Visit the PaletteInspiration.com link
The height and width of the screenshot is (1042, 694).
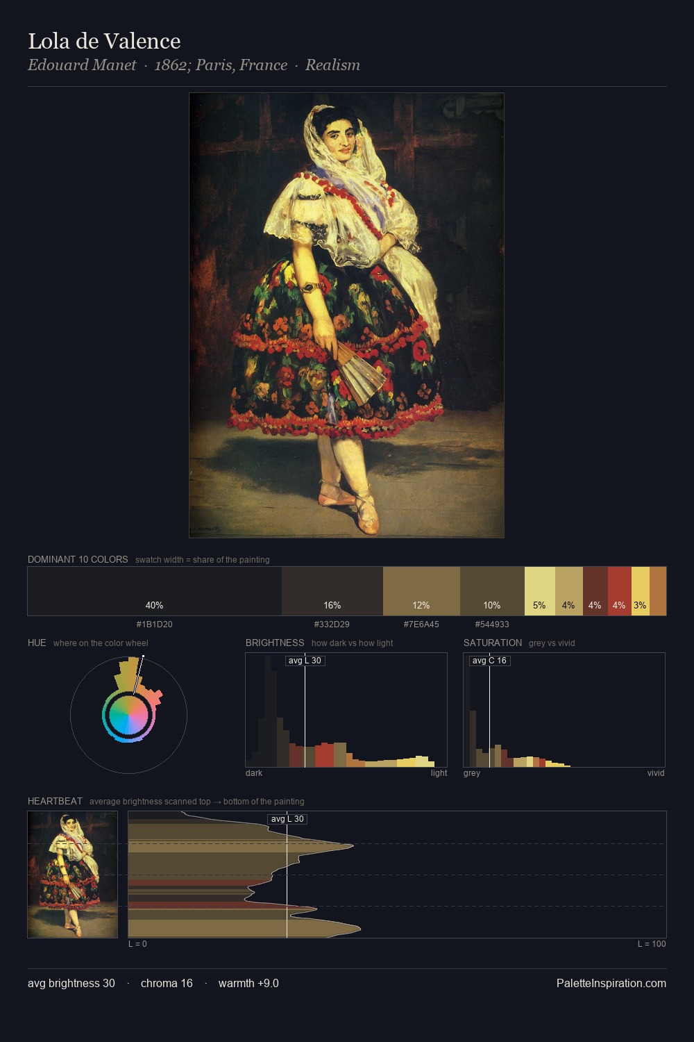pos(611,984)
